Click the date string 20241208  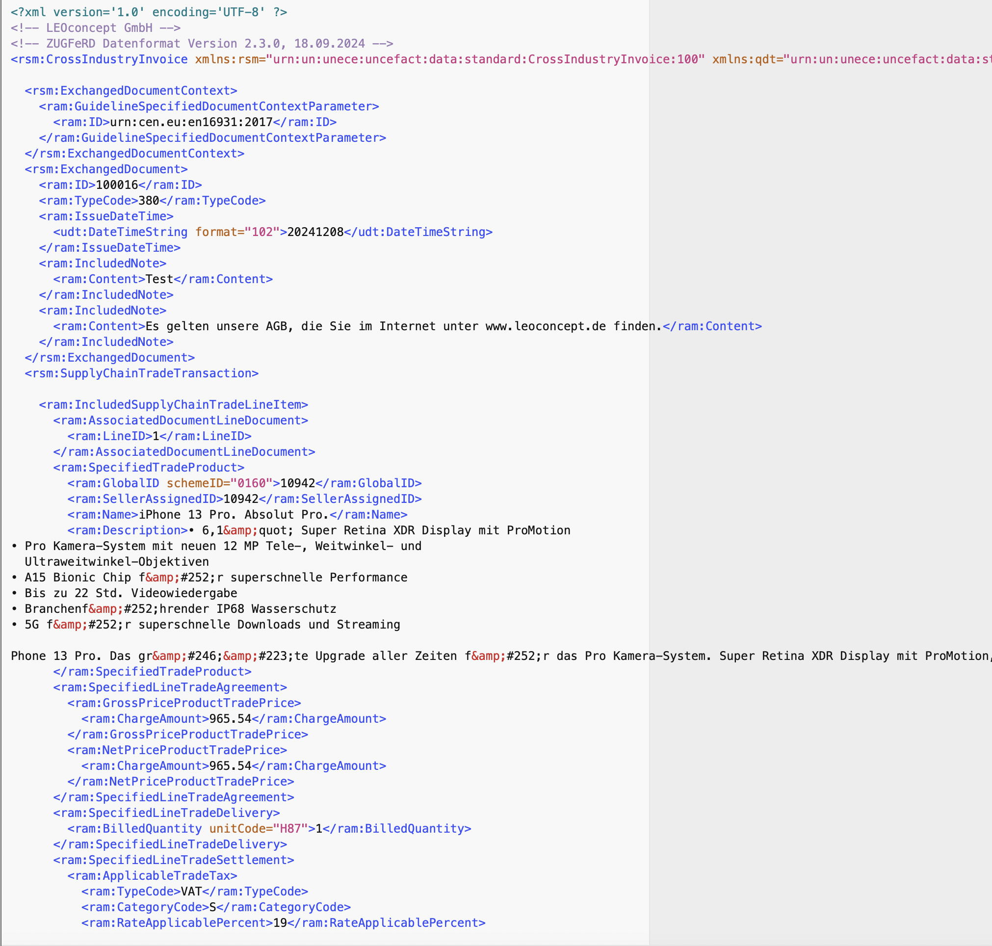click(315, 232)
